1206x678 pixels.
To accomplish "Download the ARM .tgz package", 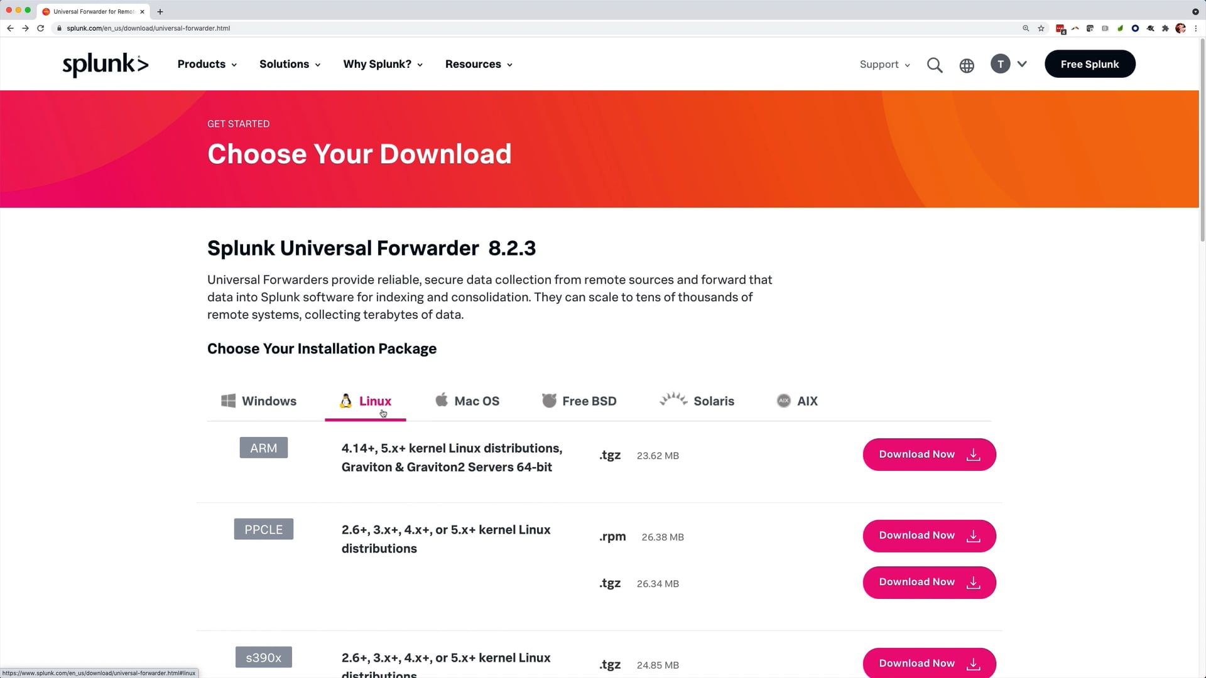I will (929, 455).
